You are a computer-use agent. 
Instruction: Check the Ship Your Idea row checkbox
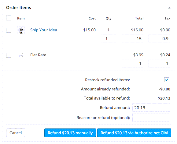9,30
